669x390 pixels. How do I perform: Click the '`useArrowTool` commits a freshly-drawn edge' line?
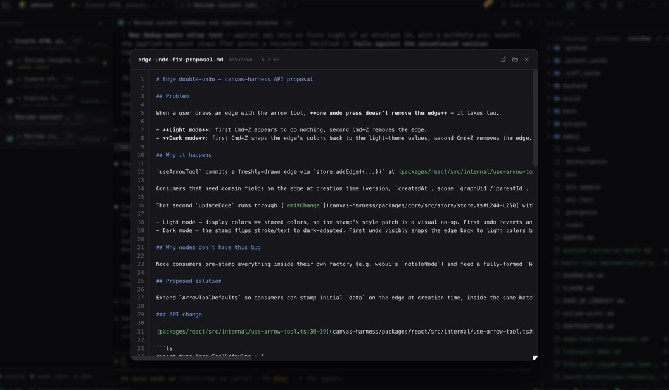344,172
